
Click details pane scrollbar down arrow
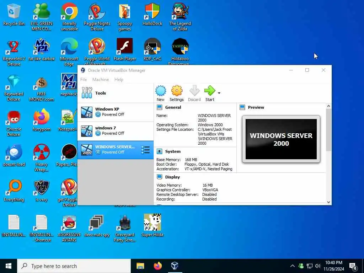click(328, 202)
